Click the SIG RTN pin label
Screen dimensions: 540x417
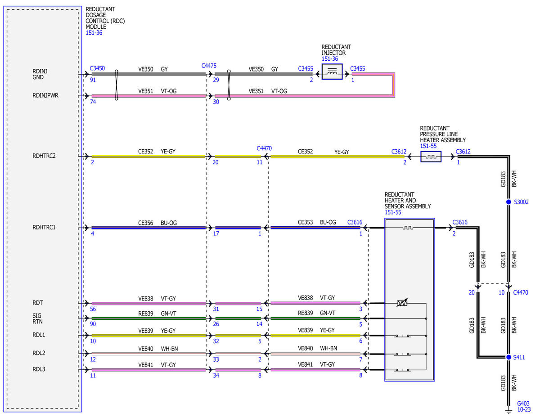coord(37,318)
